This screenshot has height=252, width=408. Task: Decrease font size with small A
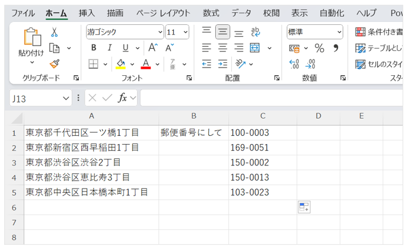(170, 47)
